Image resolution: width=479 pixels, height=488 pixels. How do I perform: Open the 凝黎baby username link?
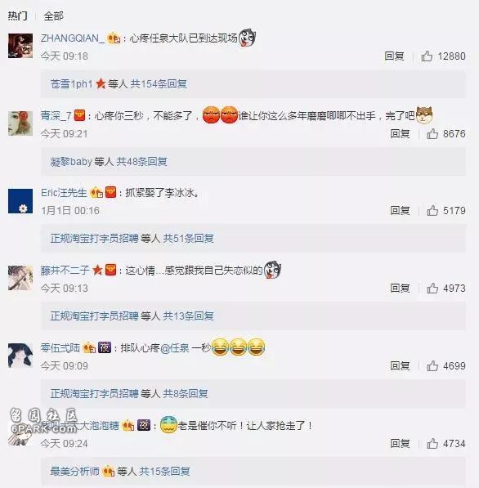(71, 162)
